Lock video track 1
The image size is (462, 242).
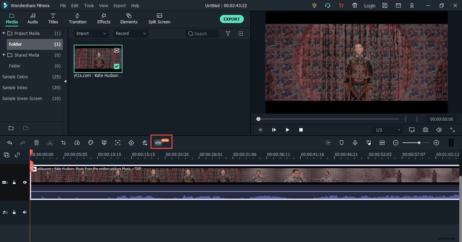(14, 182)
